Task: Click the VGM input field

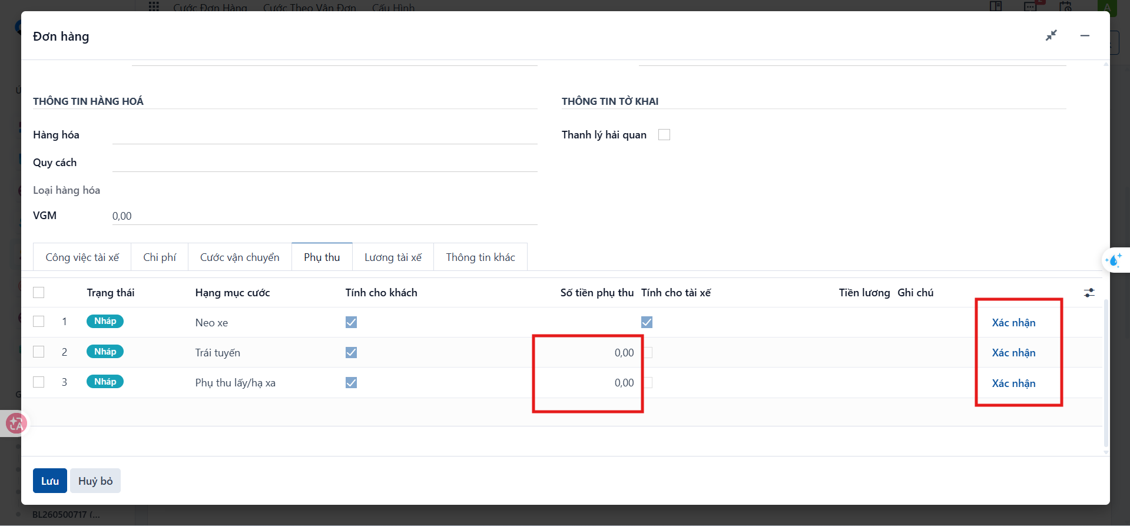Action: tap(324, 216)
